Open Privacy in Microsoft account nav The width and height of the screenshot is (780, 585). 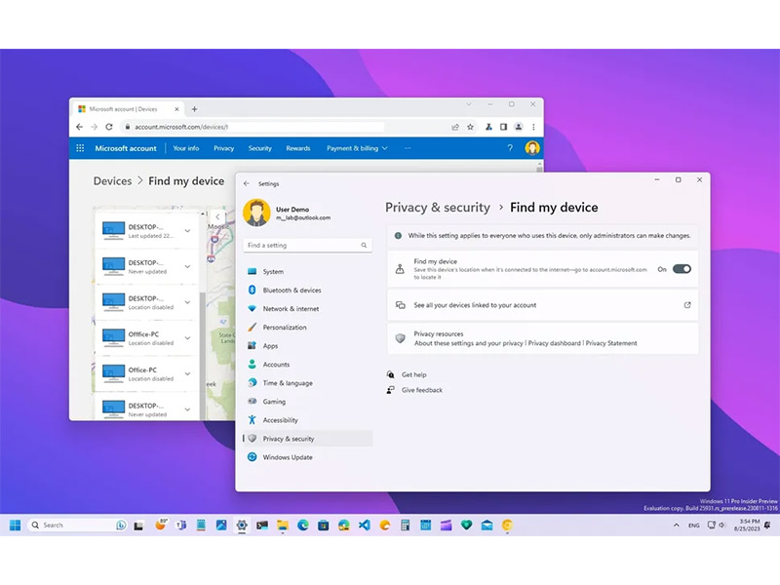pos(224,148)
